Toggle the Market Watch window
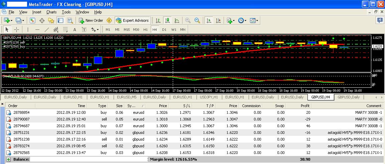Screen dimensions: 385x164 pos(32,20)
